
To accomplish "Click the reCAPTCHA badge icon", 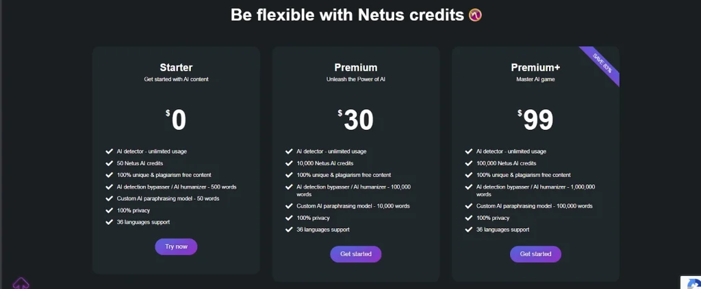I will click(x=690, y=281).
